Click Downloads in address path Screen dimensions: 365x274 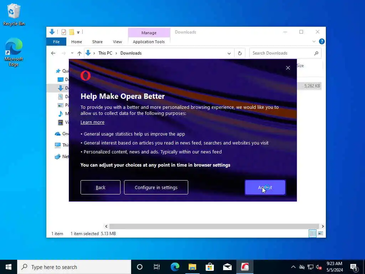[x=131, y=53]
